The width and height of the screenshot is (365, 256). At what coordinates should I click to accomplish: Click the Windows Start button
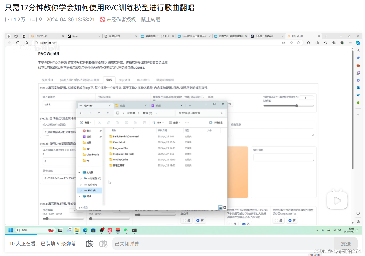coord(11,230)
